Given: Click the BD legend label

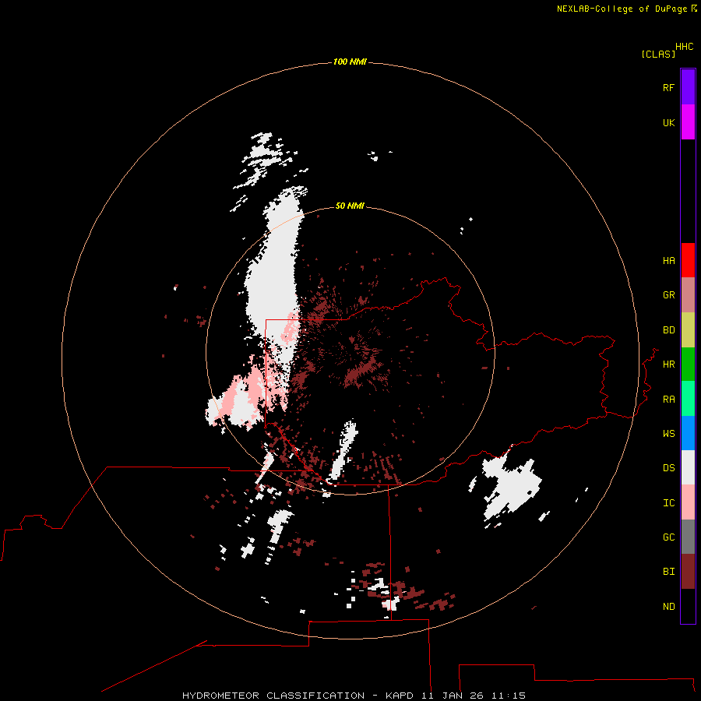Looking at the screenshot, I should [x=668, y=330].
